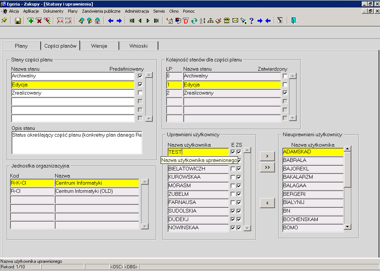The image size is (380, 271).
Task: Open the Dokumenty menu
Action: click(x=53, y=11)
